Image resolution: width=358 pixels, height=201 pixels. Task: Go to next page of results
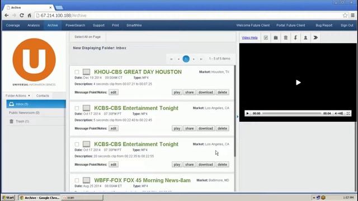click(194, 59)
